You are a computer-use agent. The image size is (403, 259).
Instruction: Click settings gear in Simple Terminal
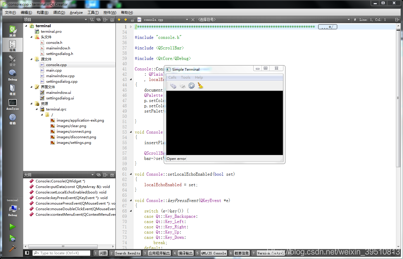pos(192,86)
